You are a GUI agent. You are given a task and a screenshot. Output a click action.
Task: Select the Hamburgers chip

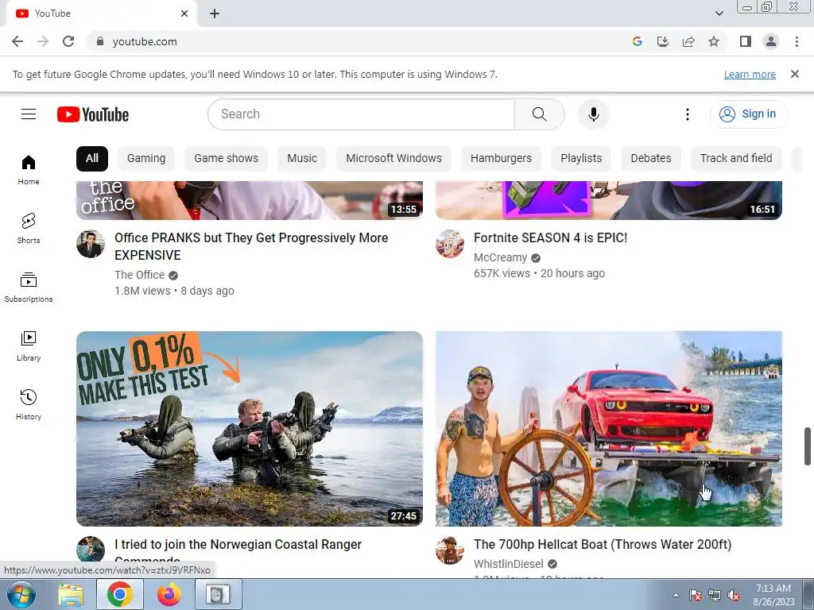tap(501, 158)
